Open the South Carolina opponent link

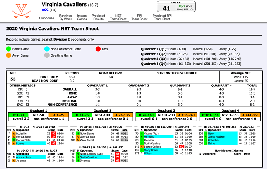pos(88,157)
